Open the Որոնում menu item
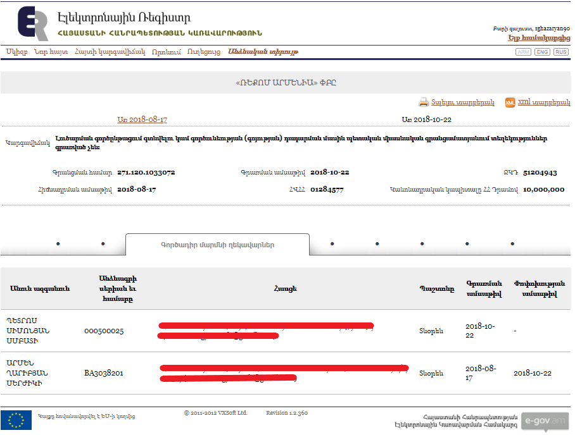This screenshot has width=575, height=435. pos(166,52)
